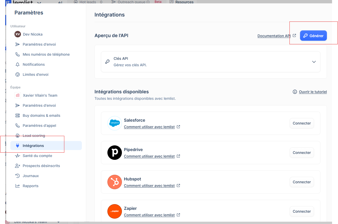Image resolution: width=338 pixels, height=224 pixels.
Task: Click the plug icon next to Intégrations
Action: click(18, 146)
